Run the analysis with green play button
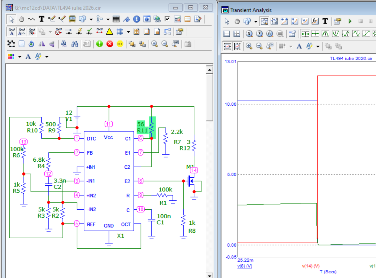376x278 pixels. [x=350, y=21]
